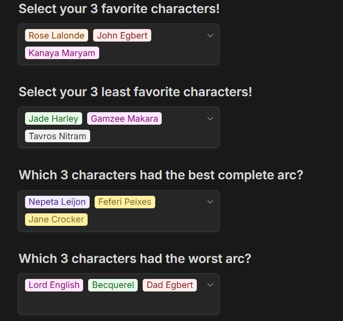The width and height of the screenshot is (343, 321).
Task: Click the Kanaya Maryam tag
Action: click(x=62, y=53)
